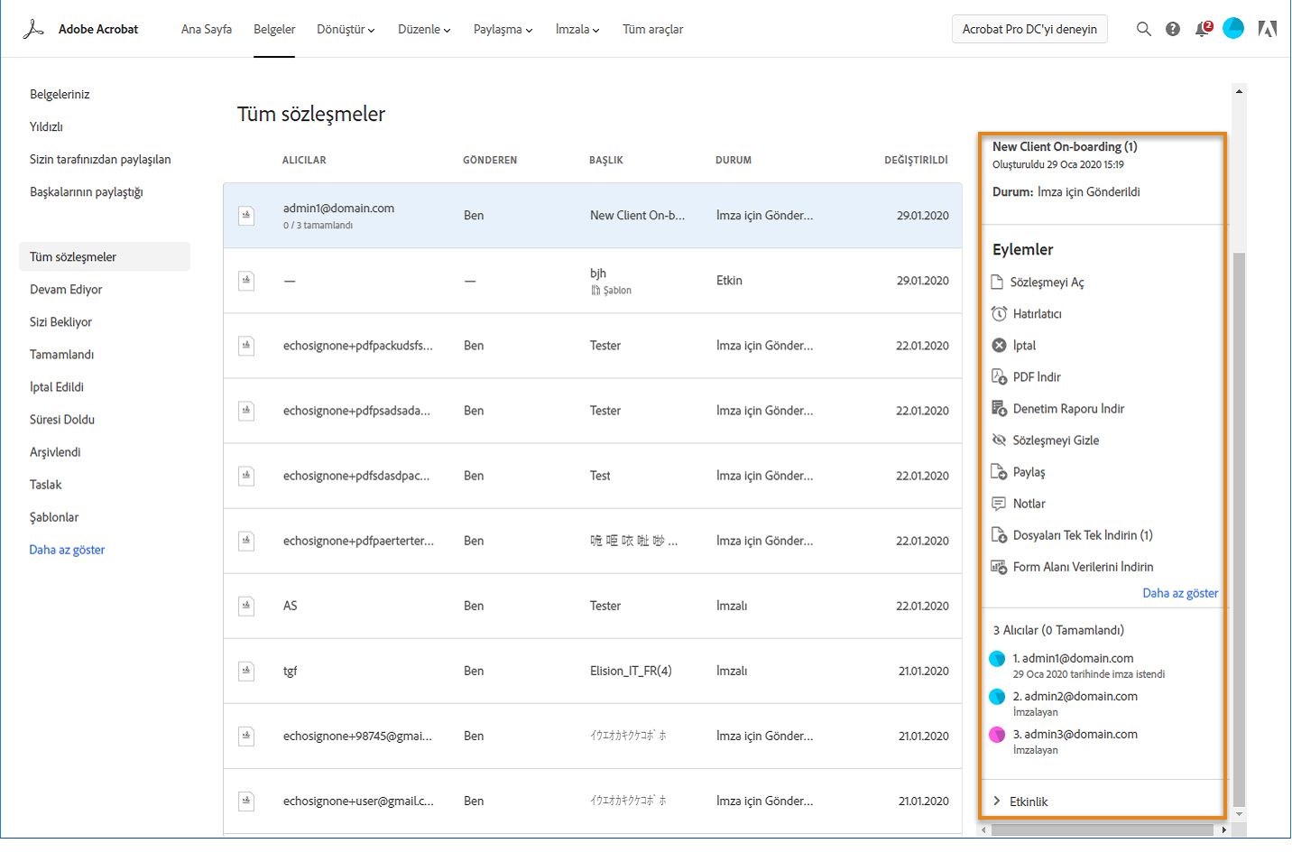Click the Form Alanı Verilerini İndirin icon
The width and height of the screenshot is (1292, 862).
pyautogui.click(x=999, y=566)
